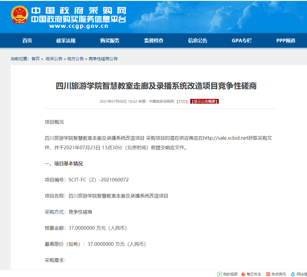Open 竞争性磋商公告 breadcrumb link

(x=103, y=59)
